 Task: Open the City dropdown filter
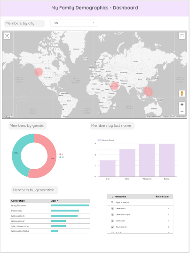(x=74, y=23)
